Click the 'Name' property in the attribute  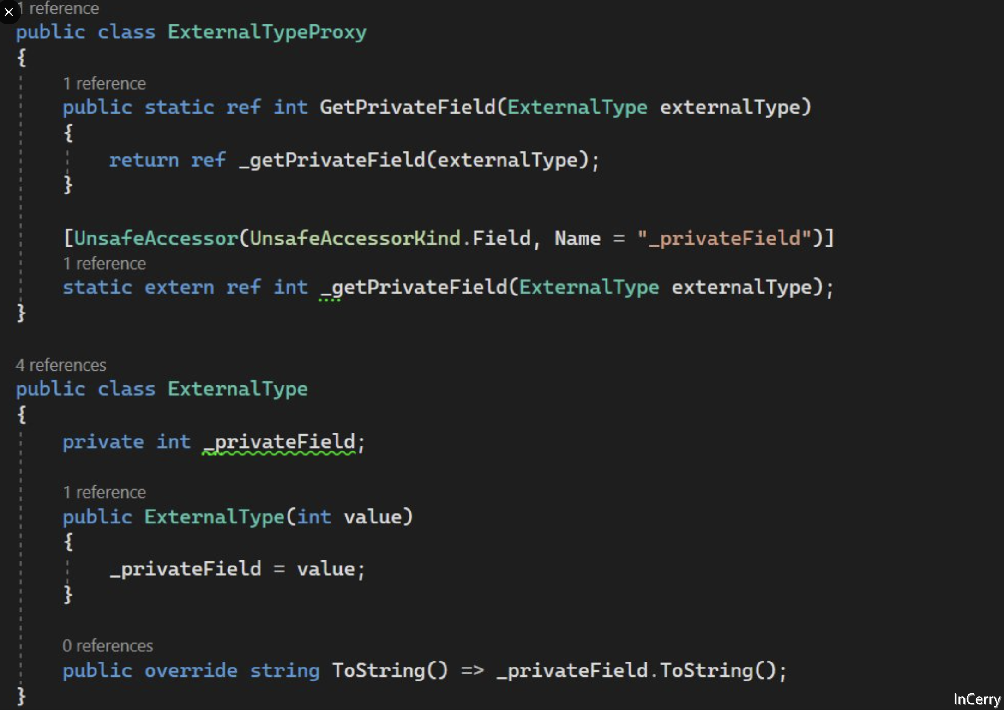tap(577, 238)
